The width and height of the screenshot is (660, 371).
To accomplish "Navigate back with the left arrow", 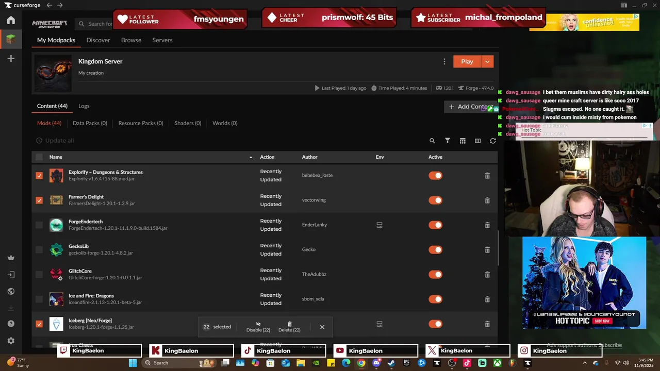I will point(49,5).
